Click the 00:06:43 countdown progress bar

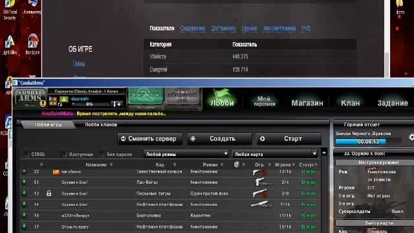[368, 142]
